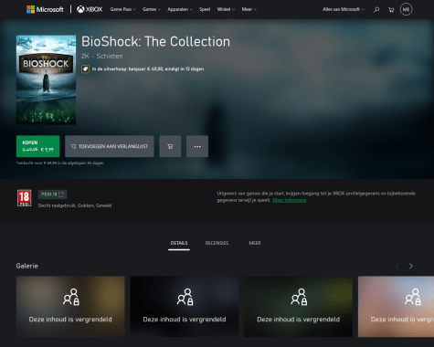Expand the Games menu
The width and height of the screenshot is (434, 347).
pos(152,9)
